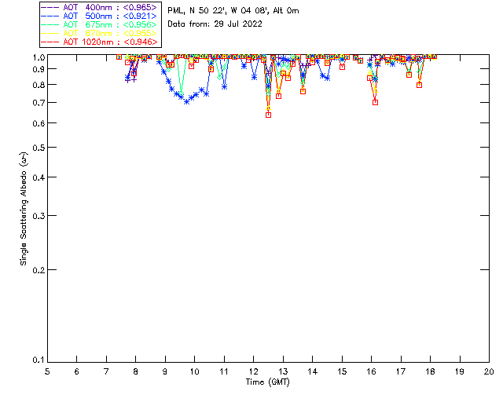Click the lowest blue asterisk marker near 9.7 GMT
The image size is (503, 402).
pyautogui.click(x=187, y=101)
